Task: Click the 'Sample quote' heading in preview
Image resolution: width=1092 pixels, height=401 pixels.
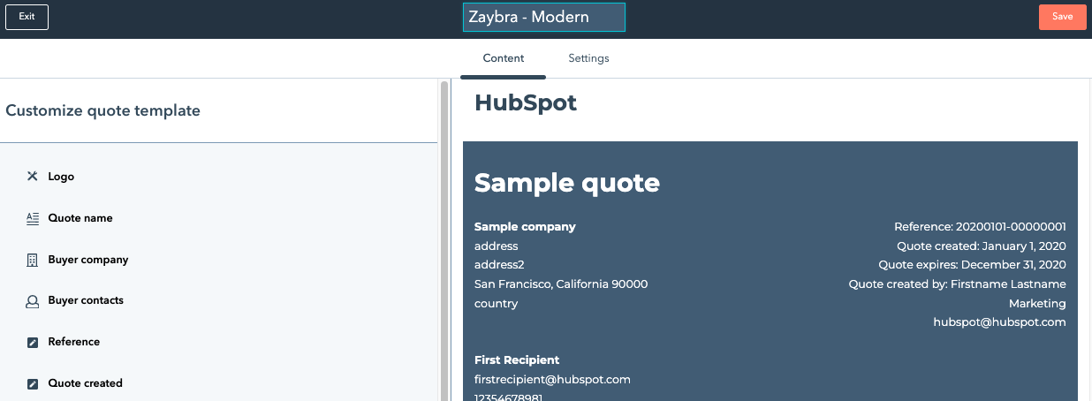Action: [566, 183]
